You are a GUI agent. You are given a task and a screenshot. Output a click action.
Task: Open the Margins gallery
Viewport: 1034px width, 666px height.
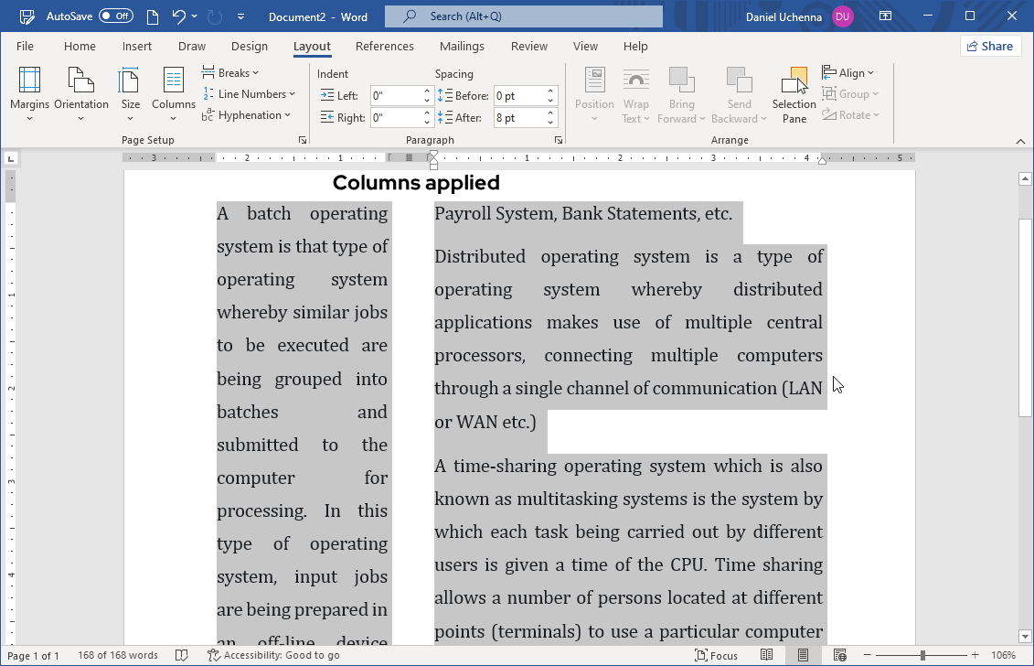point(29,93)
